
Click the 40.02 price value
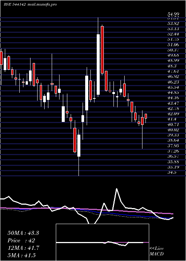pyautogui.click(x=173, y=130)
